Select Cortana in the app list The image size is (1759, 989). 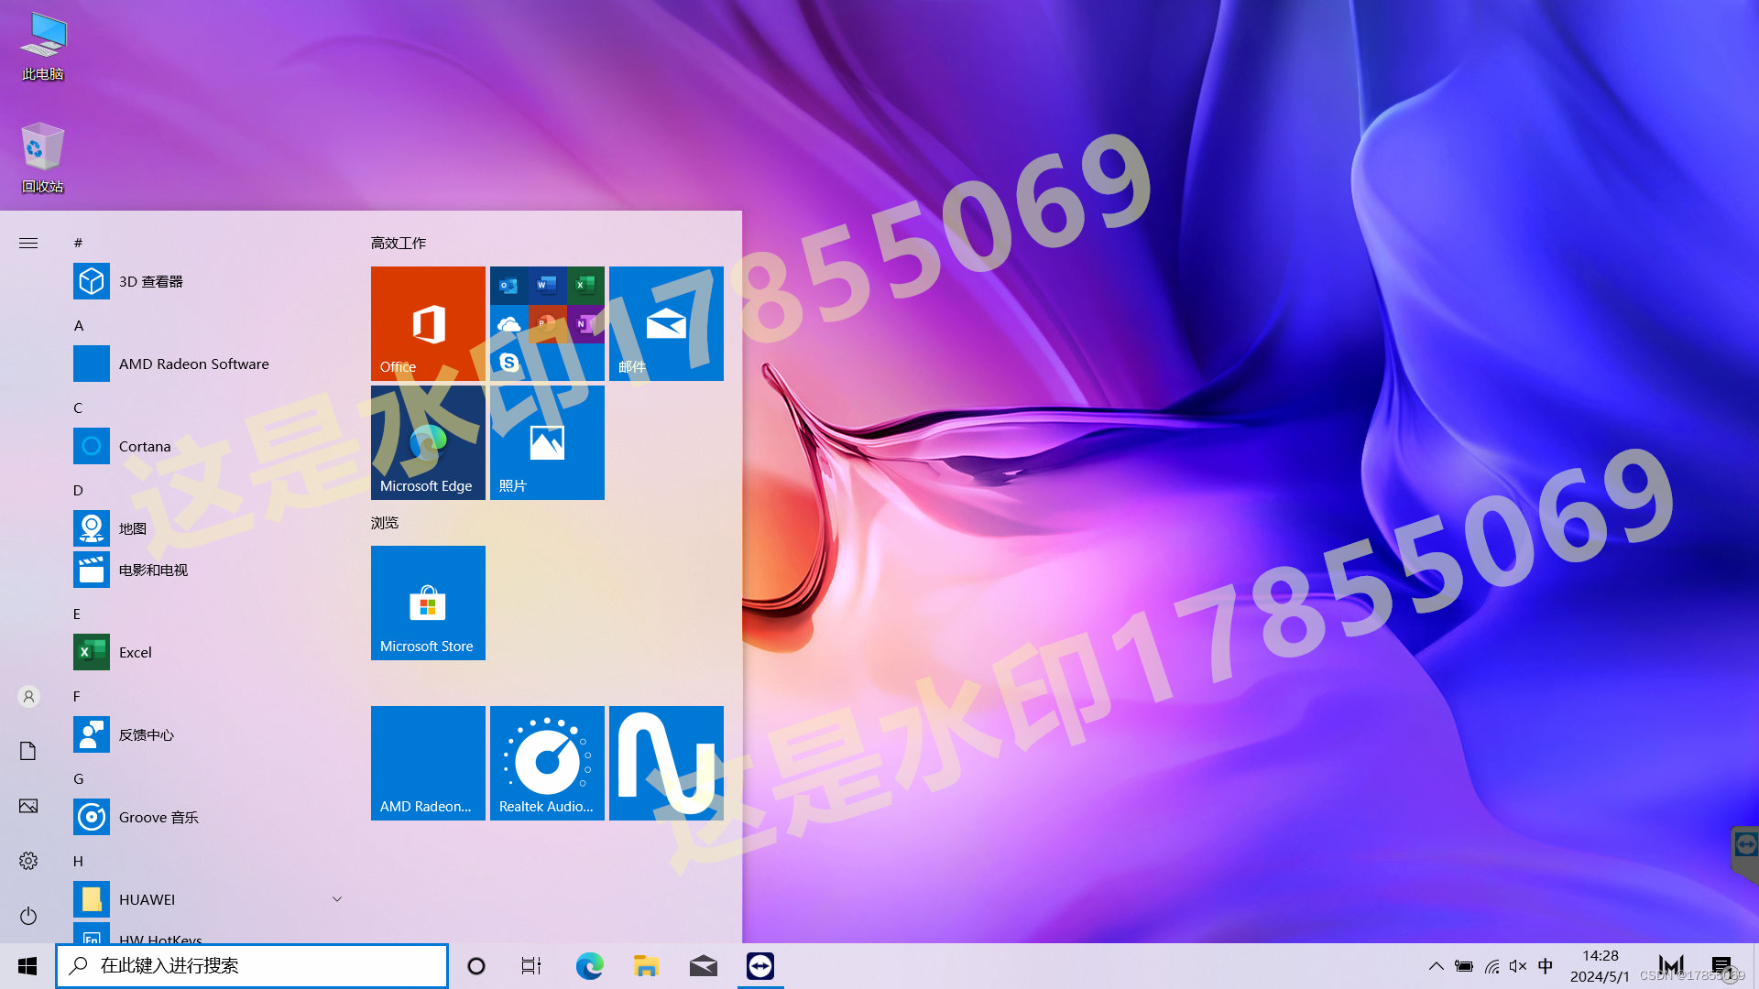tap(144, 446)
